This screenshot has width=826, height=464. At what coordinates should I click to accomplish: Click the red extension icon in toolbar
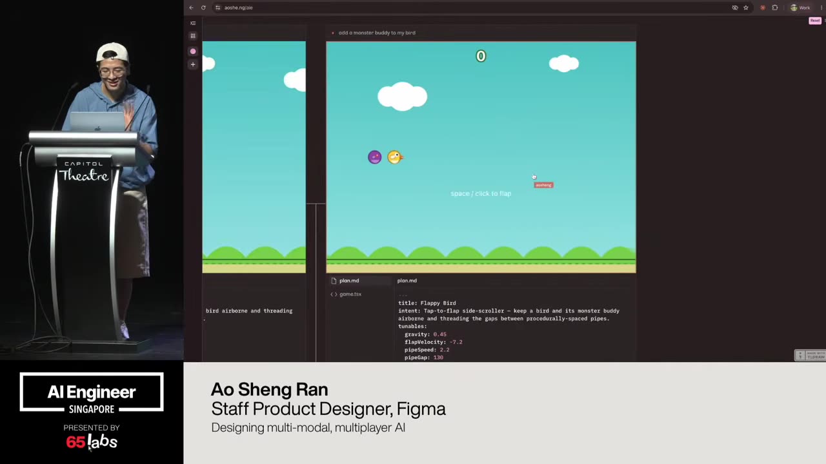pos(763,8)
